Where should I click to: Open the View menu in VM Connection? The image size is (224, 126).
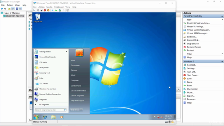pyautogui.click(x=68, y=7)
